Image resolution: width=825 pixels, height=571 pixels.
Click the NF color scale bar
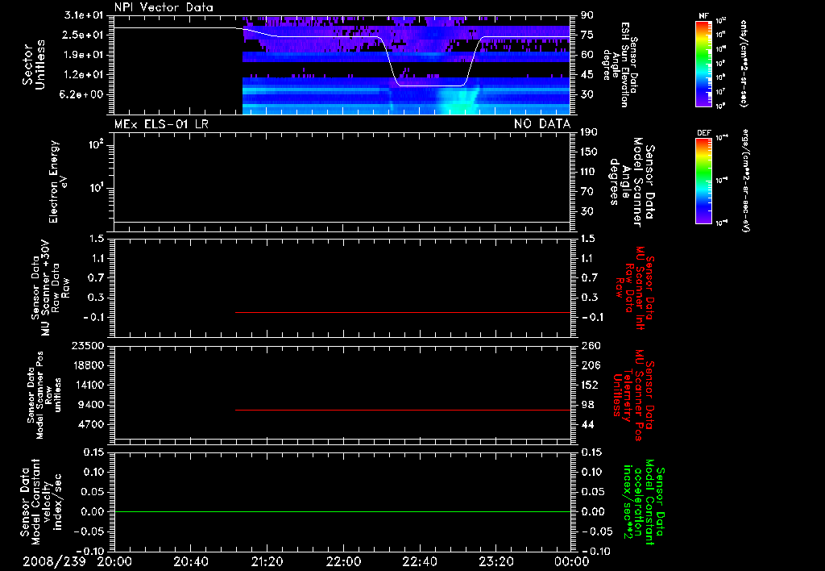pyautogui.click(x=703, y=64)
